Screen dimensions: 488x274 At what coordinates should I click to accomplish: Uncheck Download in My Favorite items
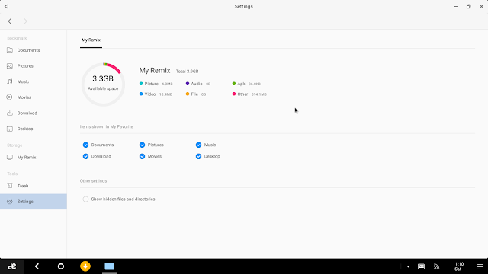85,156
